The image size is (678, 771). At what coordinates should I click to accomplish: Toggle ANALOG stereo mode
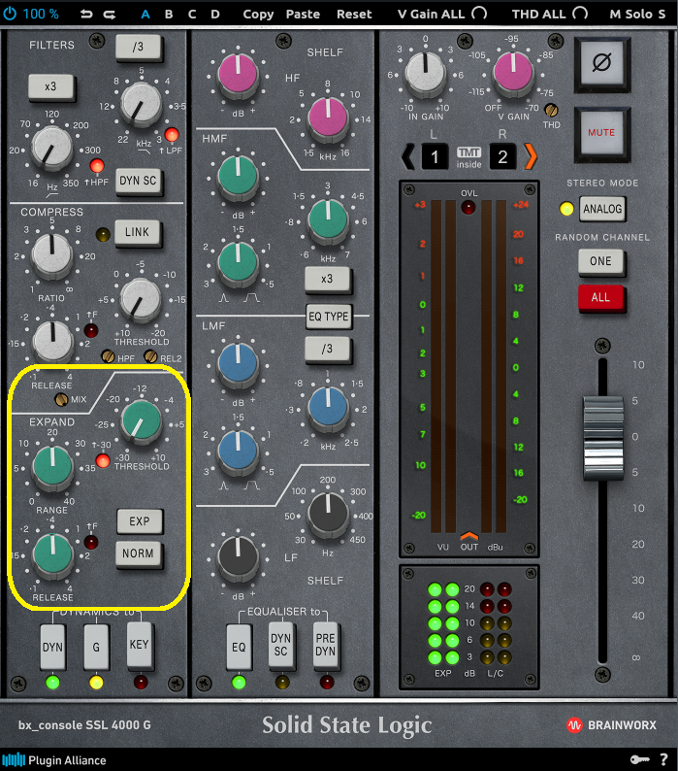click(x=603, y=209)
